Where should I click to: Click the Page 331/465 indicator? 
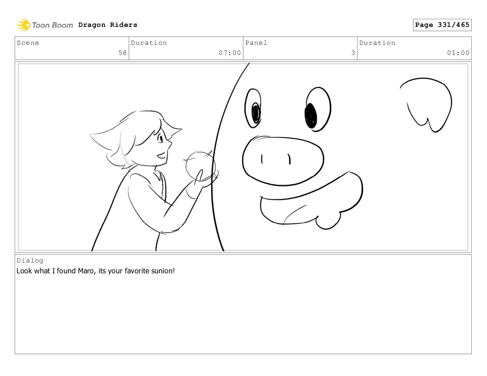coord(442,25)
